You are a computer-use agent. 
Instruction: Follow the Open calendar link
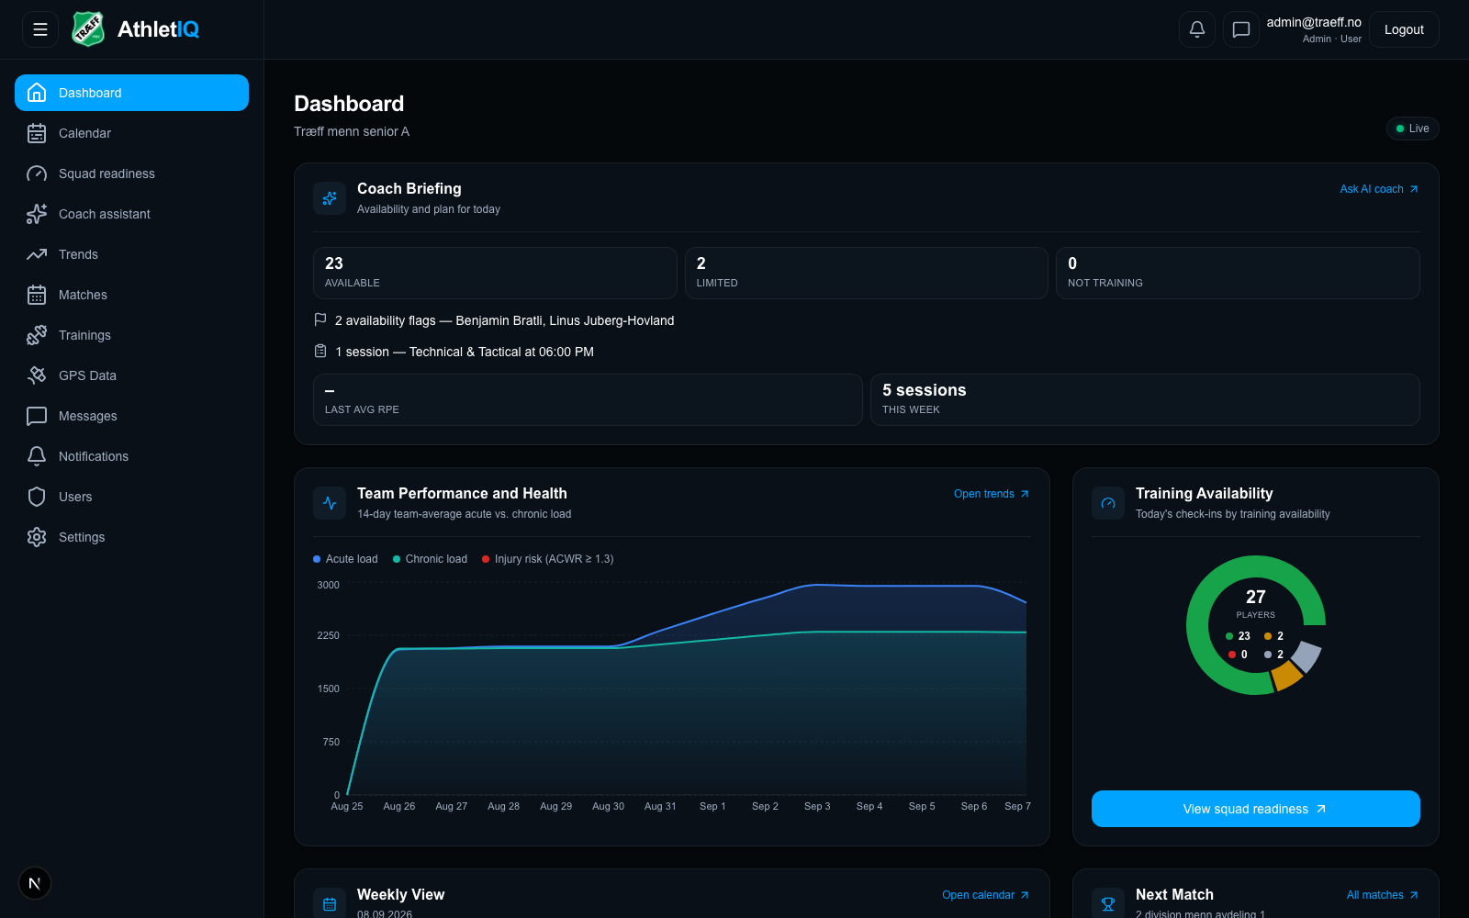click(985, 895)
